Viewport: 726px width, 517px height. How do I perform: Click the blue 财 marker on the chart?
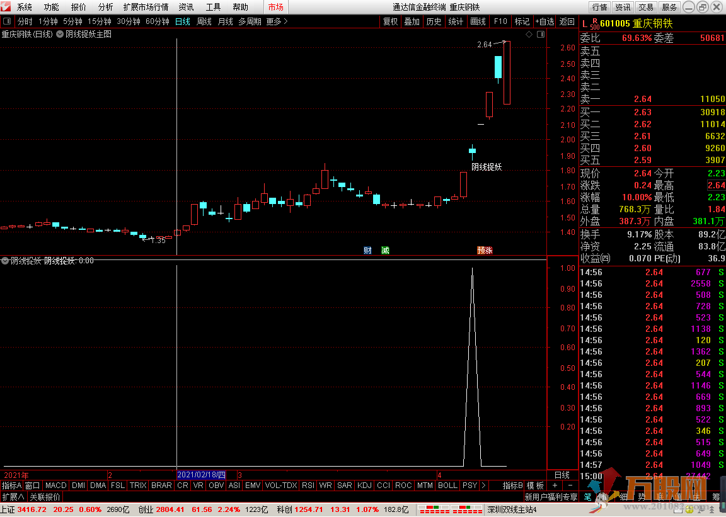click(x=367, y=251)
